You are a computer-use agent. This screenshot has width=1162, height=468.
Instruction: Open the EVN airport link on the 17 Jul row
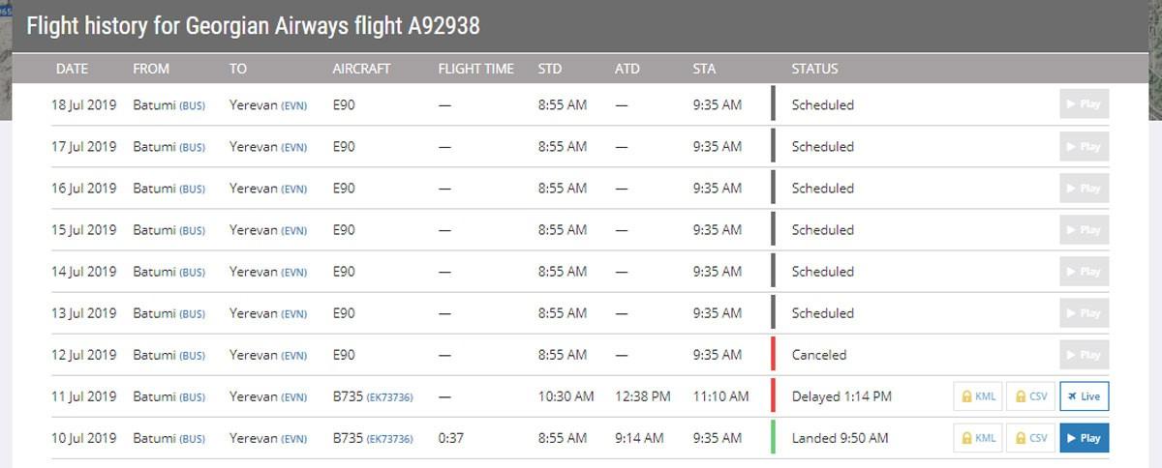[x=293, y=147]
